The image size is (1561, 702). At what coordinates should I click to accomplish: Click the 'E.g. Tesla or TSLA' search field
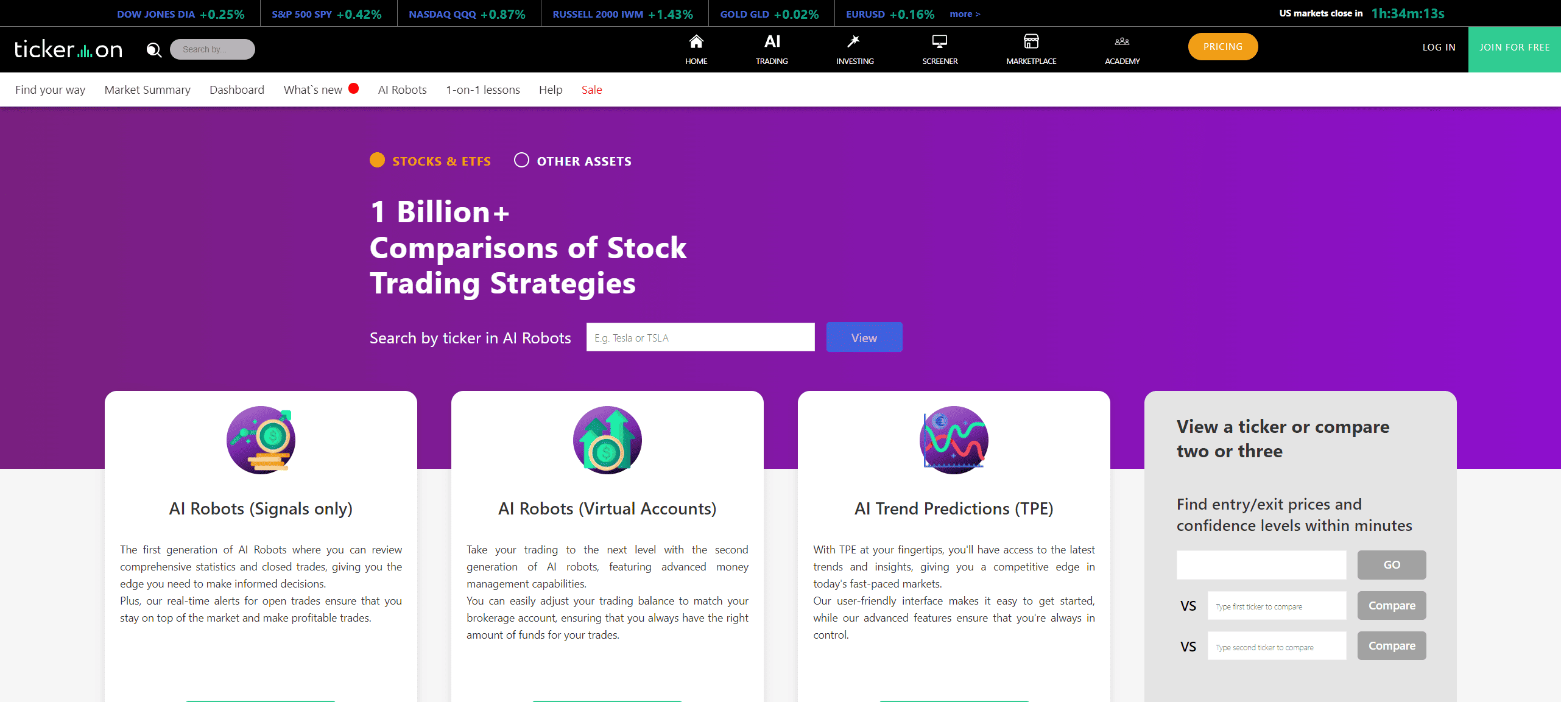pos(700,337)
